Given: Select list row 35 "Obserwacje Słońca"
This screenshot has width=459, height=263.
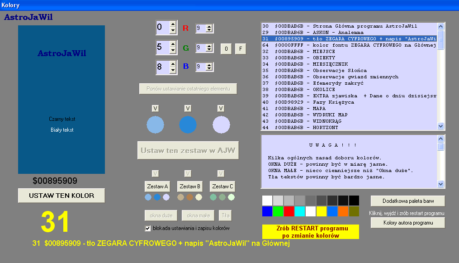Looking at the screenshot, I should 349,71.
